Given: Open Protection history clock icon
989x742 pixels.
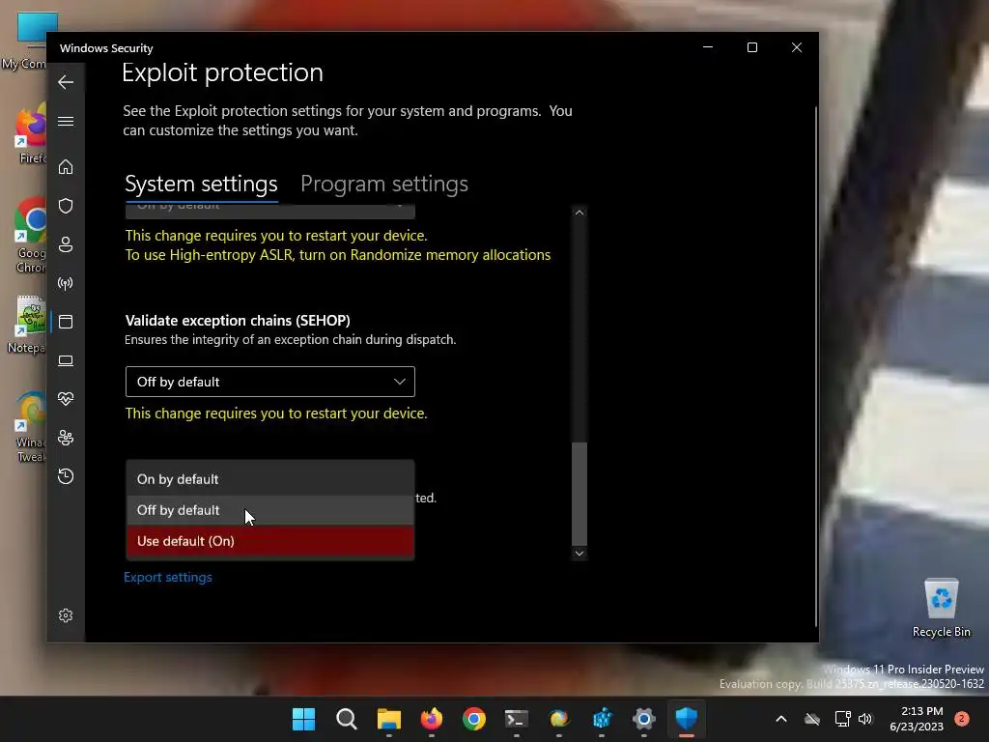Looking at the screenshot, I should click(x=66, y=476).
